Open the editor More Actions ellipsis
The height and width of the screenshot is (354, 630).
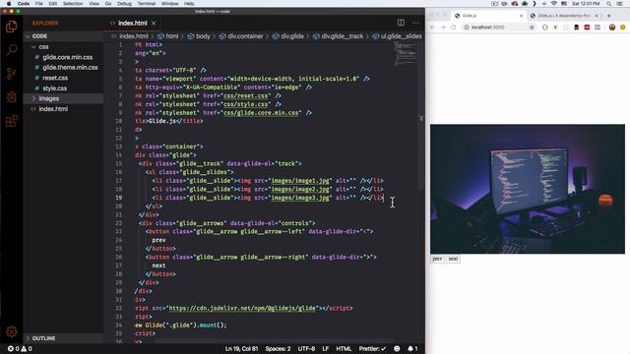pyautogui.click(x=415, y=23)
